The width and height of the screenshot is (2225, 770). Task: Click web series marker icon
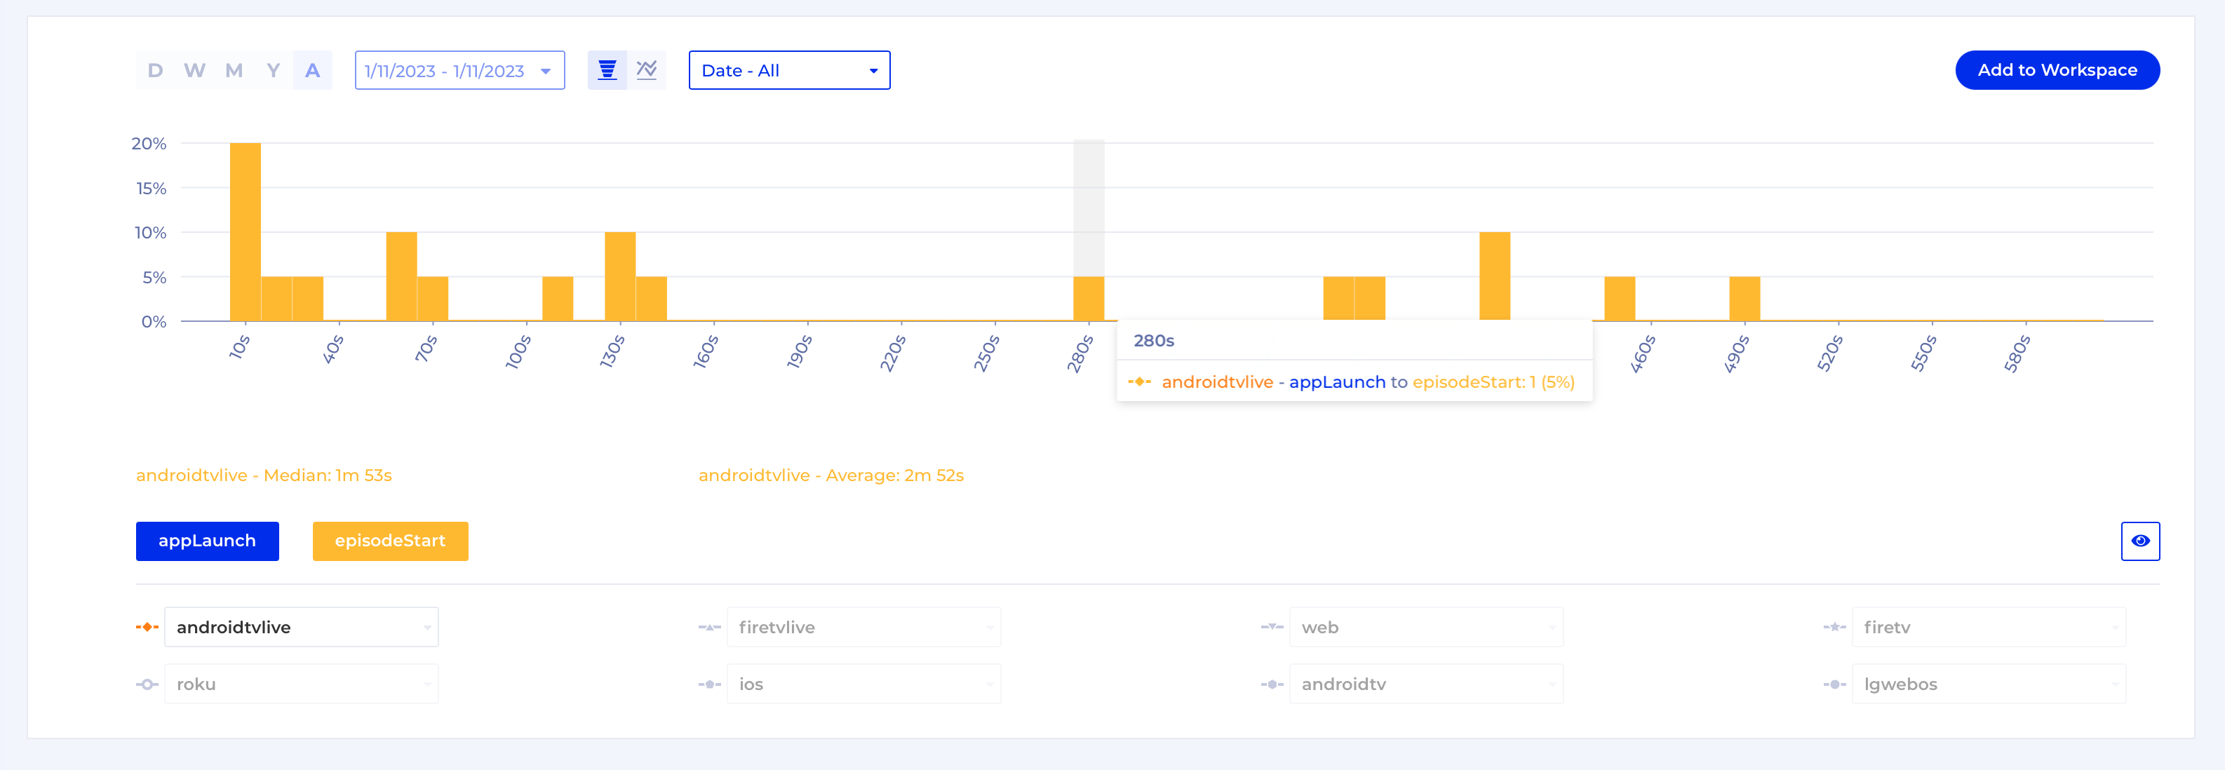(1272, 628)
